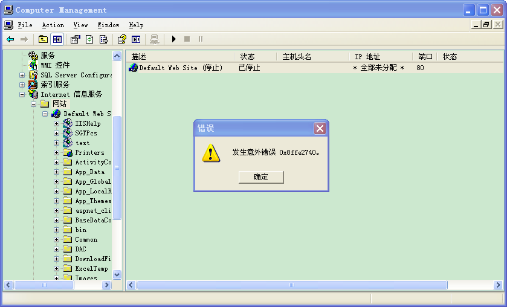Image resolution: width=507 pixels, height=307 pixels.
Task: Open the Window menu
Action: point(108,25)
